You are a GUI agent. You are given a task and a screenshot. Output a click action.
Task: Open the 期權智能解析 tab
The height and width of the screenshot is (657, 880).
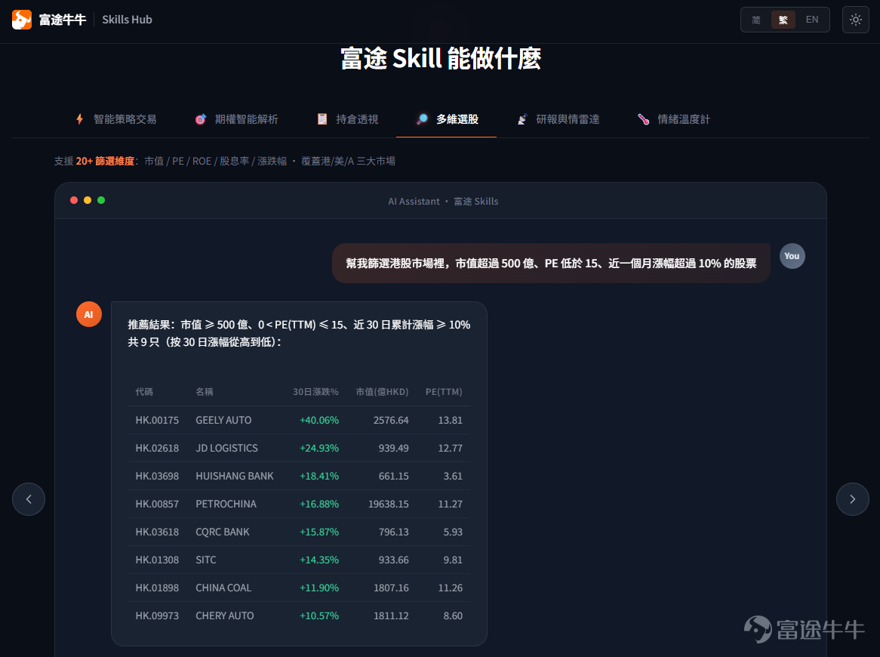(236, 119)
